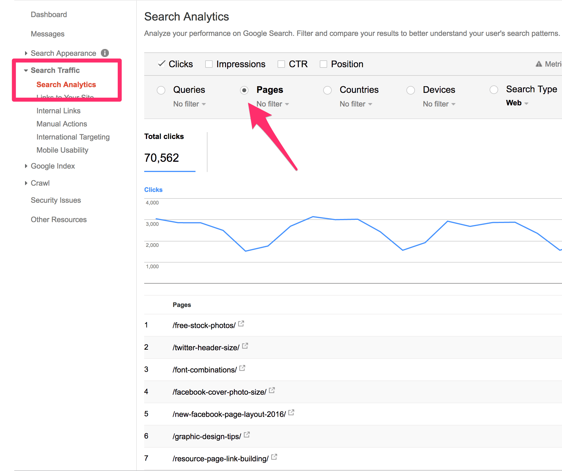Open the Pages No filter dropdown
The image size is (562, 471).
273,104
